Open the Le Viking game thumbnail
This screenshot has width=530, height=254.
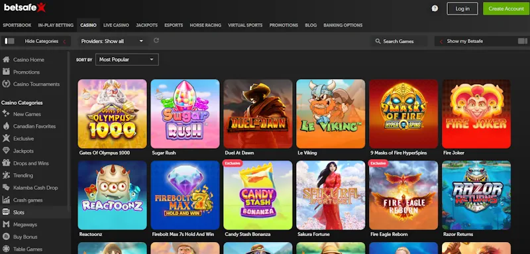coord(331,113)
